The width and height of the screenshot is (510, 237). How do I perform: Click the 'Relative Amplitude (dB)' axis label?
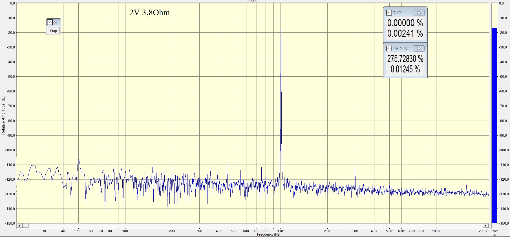click(3, 115)
